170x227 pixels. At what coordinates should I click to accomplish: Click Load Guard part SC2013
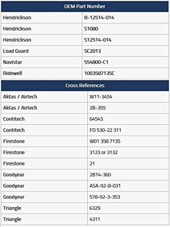pyautogui.click(x=92, y=51)
